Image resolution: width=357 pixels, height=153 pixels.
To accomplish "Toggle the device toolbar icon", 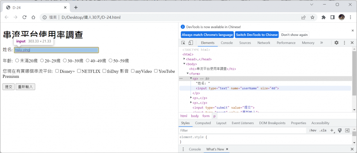I will pos(191,43).
